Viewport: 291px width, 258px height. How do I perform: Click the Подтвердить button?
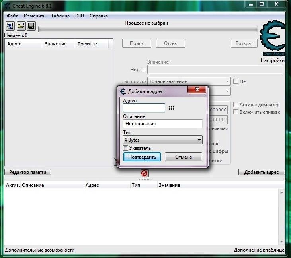click(142, 157)
